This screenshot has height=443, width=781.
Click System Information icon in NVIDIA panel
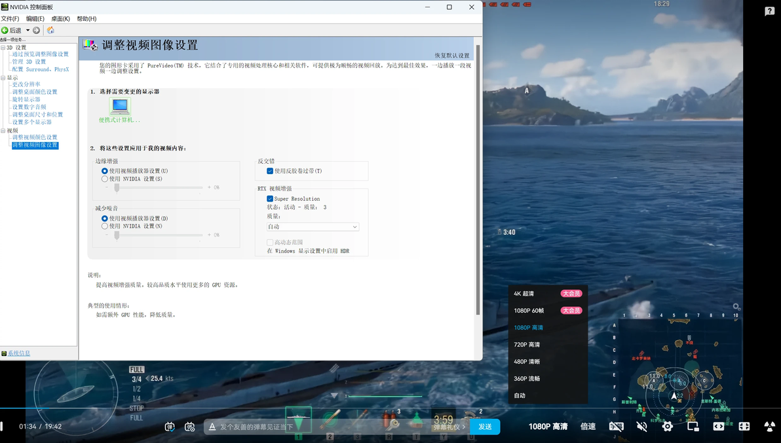4,353
